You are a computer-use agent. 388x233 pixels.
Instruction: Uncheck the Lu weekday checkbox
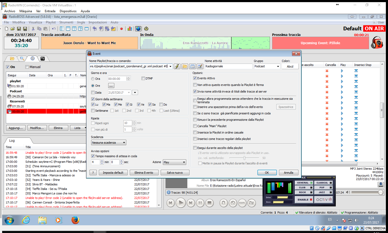click(x=93, y=105)
